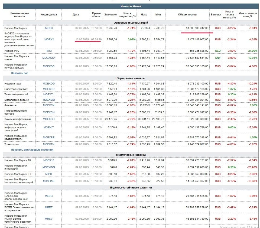Screen dimensions: 260x228
Task: Click the 'Макс' column header
Action: pyautogui.click(x=144, y=15)
